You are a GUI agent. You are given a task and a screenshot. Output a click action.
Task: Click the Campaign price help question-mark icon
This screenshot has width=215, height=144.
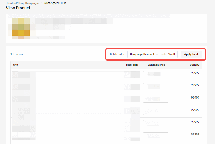pyautogui.click(x=167, y=65)
